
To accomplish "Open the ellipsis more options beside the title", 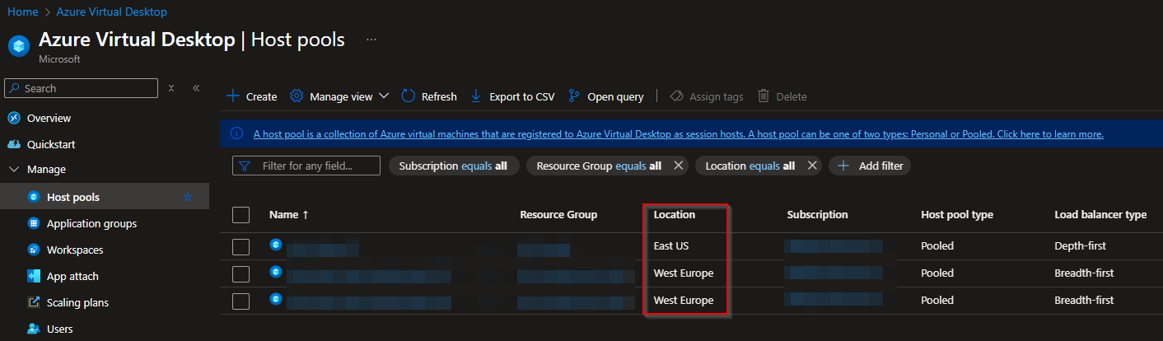I will point(371,40).
